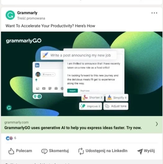The image size is (163, 164).
Task: Click the Rephrase option in the ad
Action: (85, 91)
